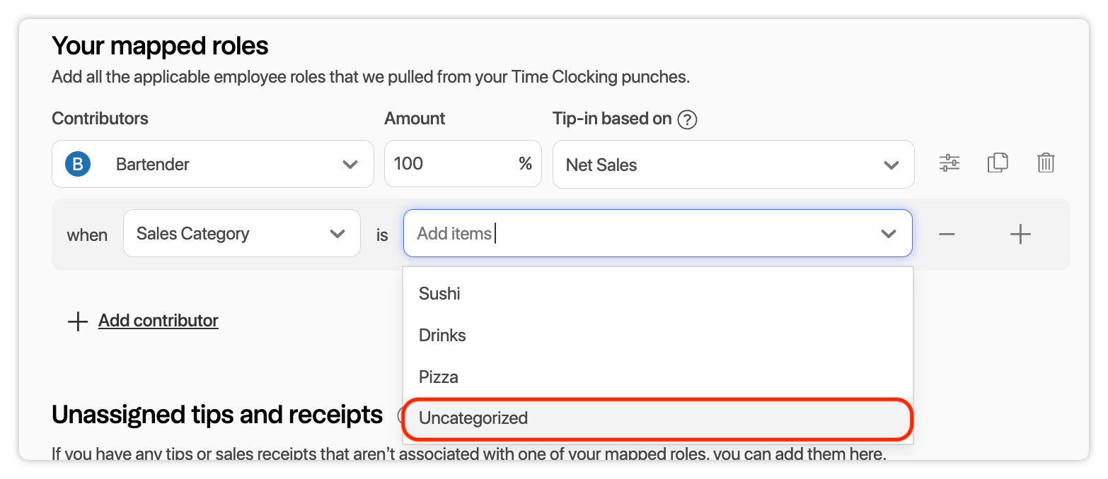Click the percent sign in the Amount box

tap(525, 164)
